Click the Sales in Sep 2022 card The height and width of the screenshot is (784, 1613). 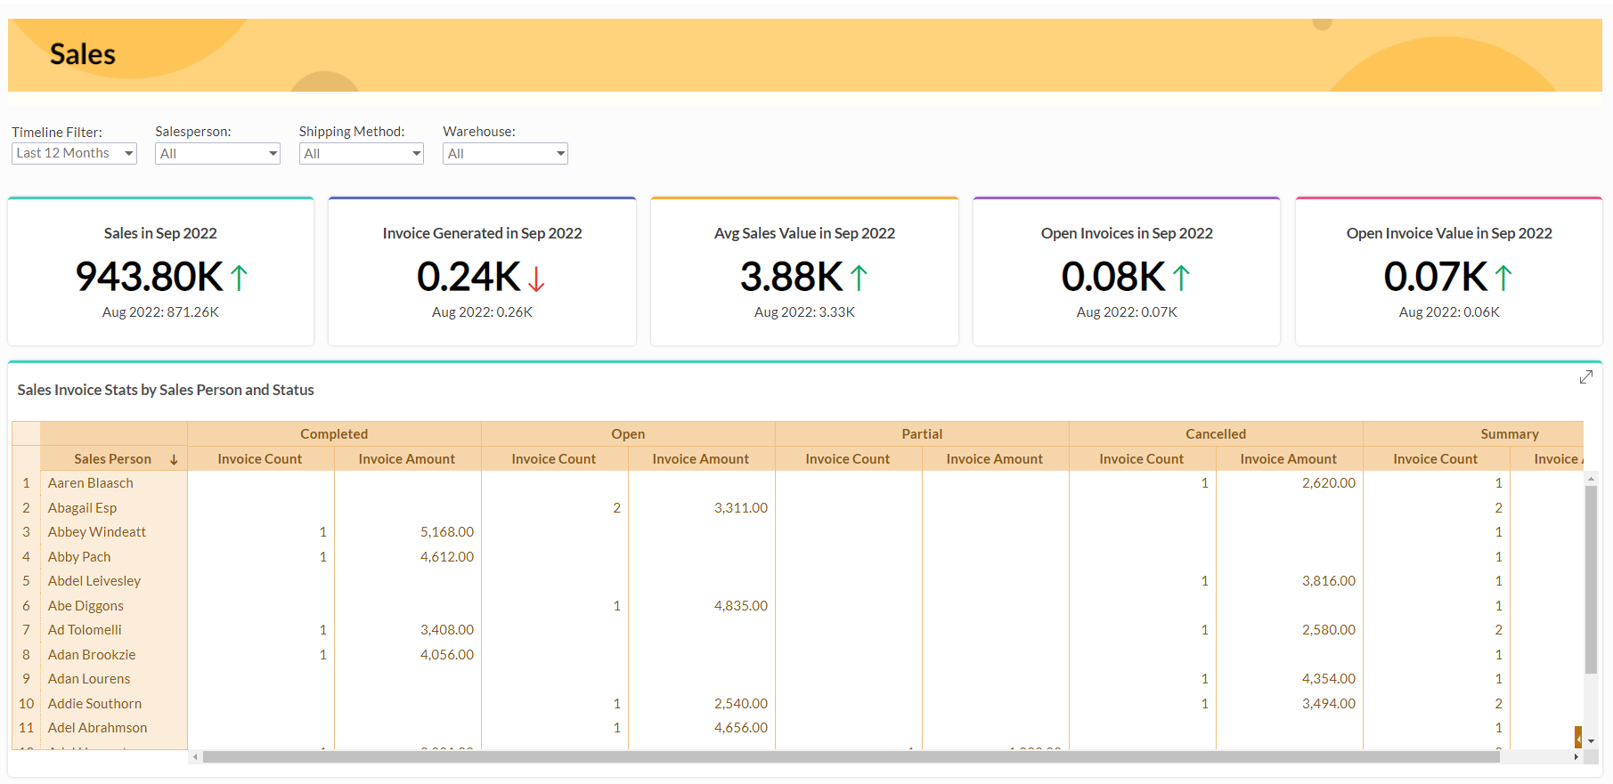tap(160, 271)
